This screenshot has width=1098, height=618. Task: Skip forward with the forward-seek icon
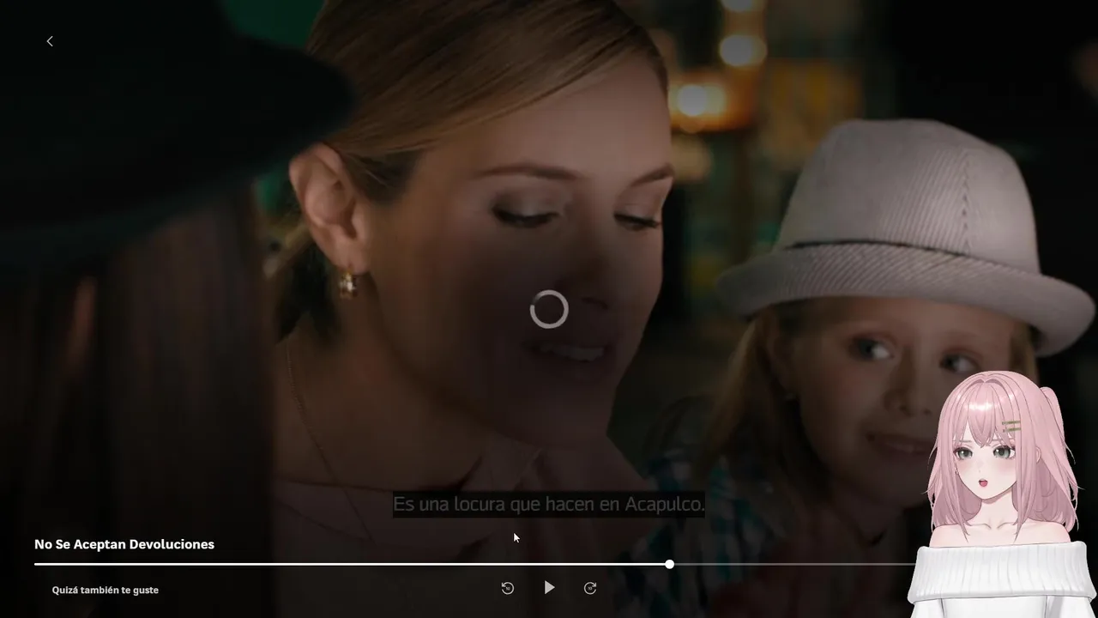point(590,588)
